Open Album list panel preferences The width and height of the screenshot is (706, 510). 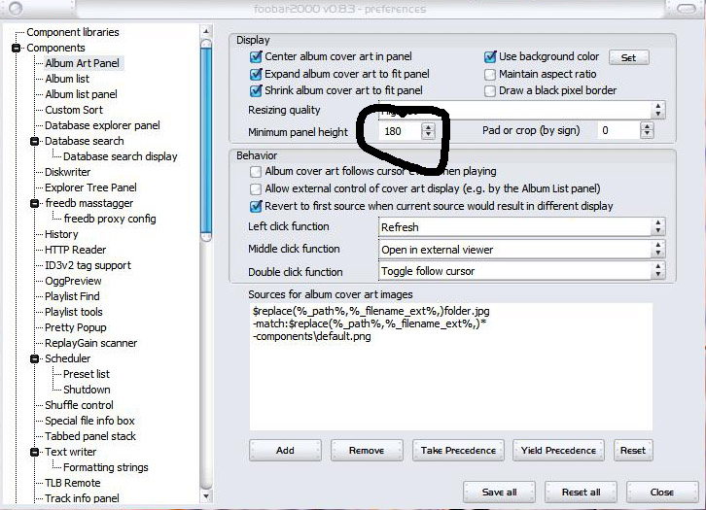pyautogui.click(x=81, y=94)
